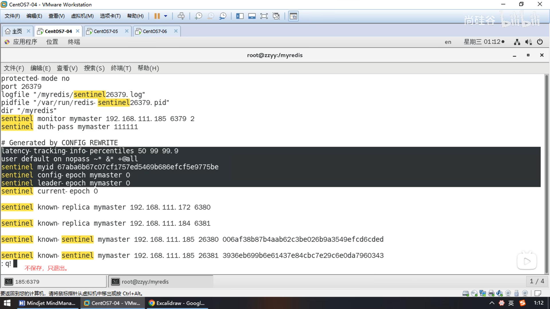The height and width of the screenshot is (309, 550).
Task: Open the 虚拟机(M) menu
Action: tap(82, 16)
